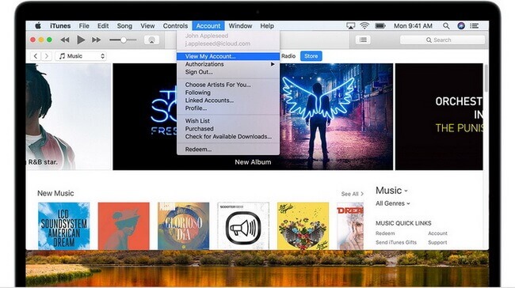Open the AirPlay output button in toolbar

151,40
